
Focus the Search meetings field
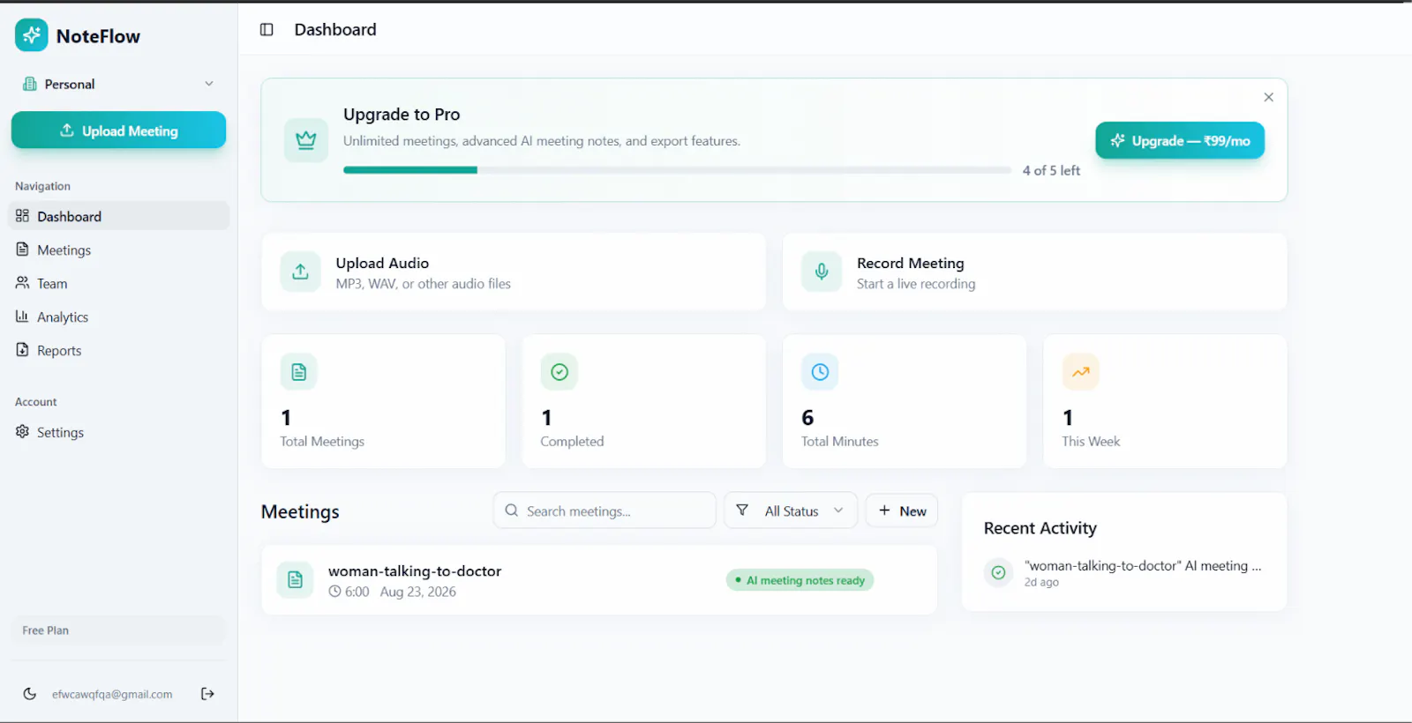tap(605, 511)
